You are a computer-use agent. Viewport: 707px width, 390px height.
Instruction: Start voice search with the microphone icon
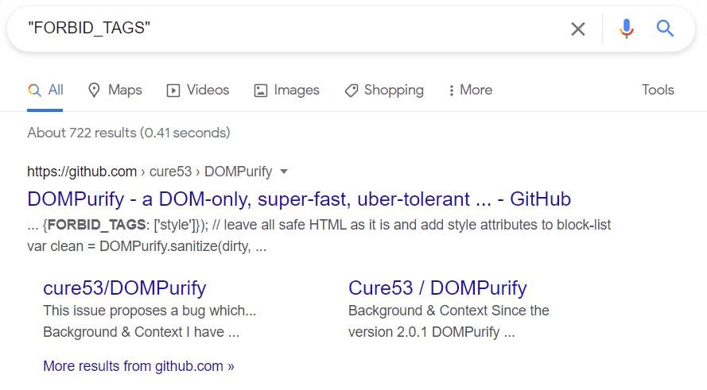627,29
